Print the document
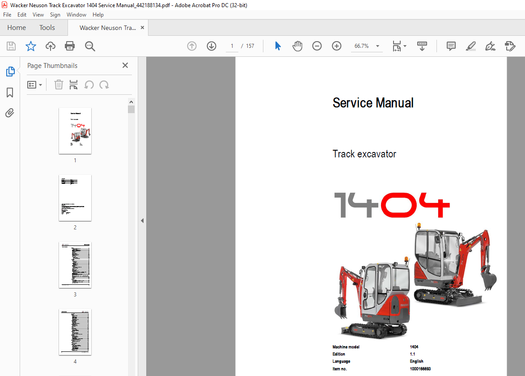This screenshot has width=525, height=376. [x=70, y=46]
